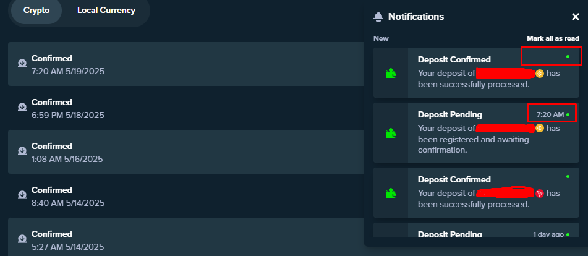Switch to the Crypto tab

coord(36,11)
